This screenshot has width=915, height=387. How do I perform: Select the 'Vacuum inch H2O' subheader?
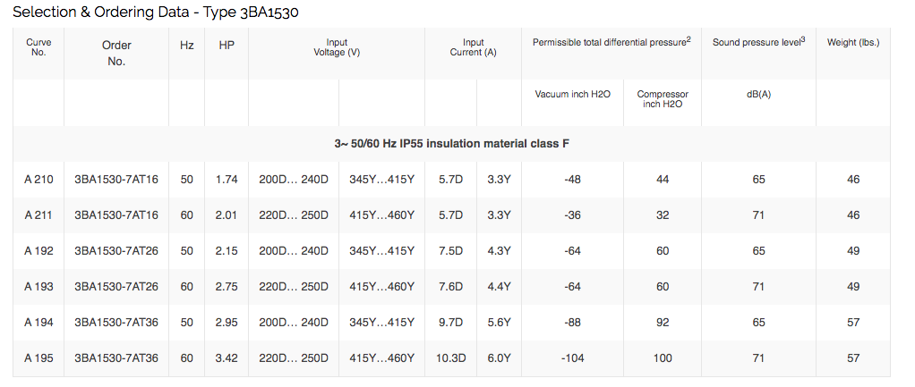572,94
